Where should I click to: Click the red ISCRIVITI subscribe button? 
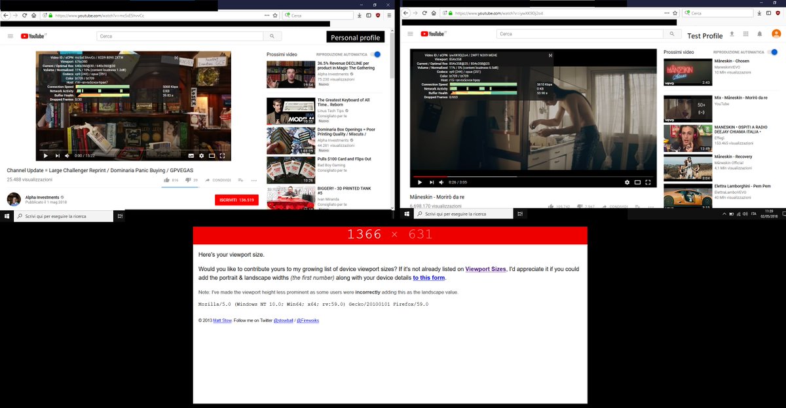[236, 200]
